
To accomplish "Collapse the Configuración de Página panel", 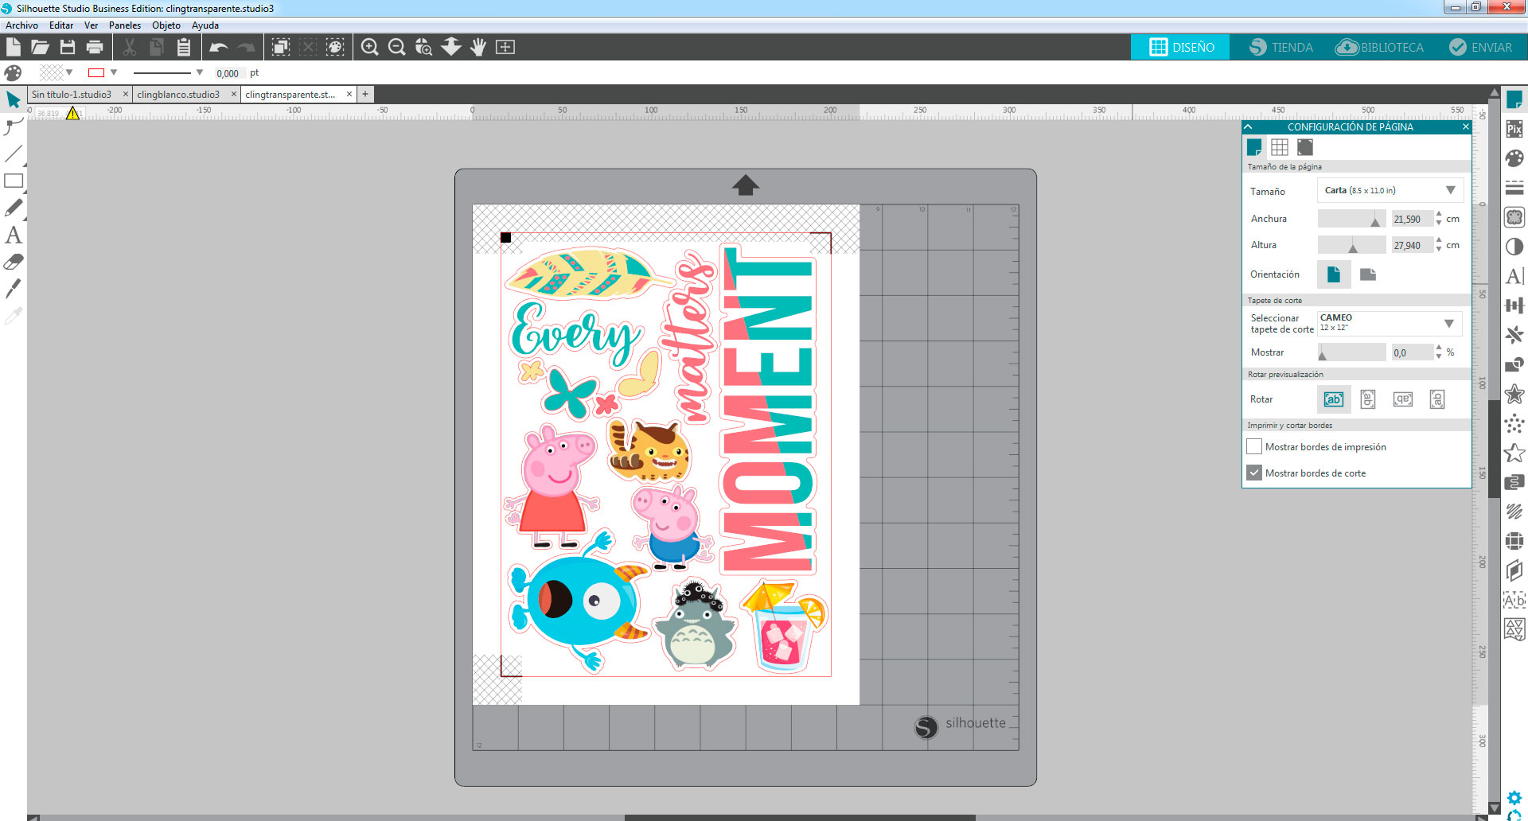I will click(1249, 126).
